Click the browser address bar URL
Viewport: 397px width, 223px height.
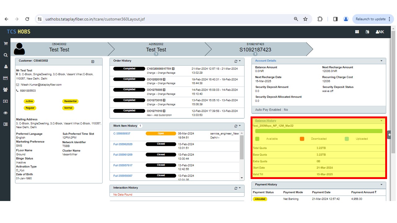(x=95, y=19)
